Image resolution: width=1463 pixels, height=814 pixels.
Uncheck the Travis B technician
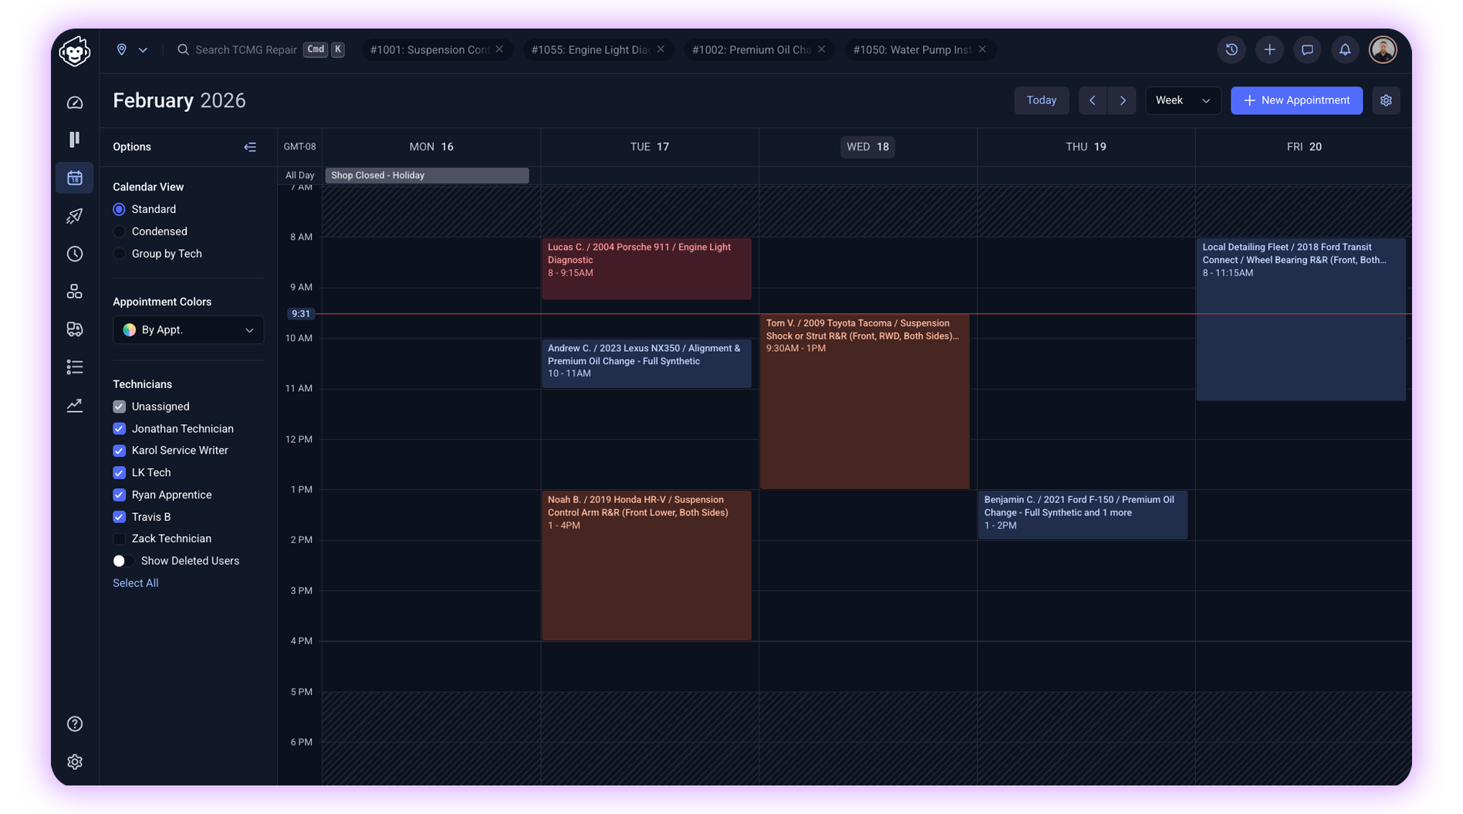pyautogui.click(x=119, y=517)
